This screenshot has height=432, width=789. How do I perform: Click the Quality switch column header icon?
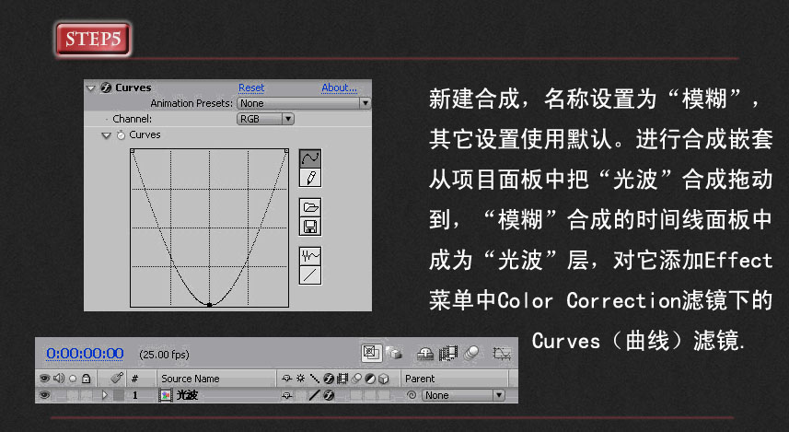[x=315, y=379]
